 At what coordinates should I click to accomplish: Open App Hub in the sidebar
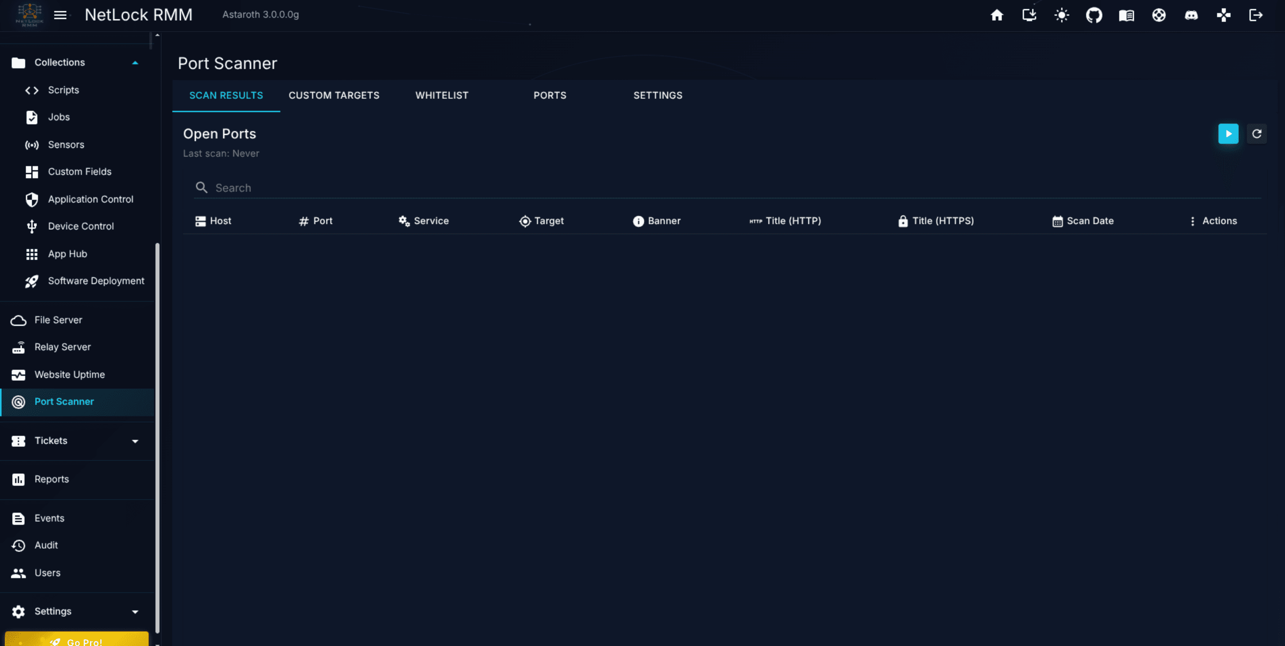(77, 254)
